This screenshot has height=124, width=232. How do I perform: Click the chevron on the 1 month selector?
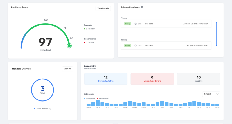coord(217,94)
